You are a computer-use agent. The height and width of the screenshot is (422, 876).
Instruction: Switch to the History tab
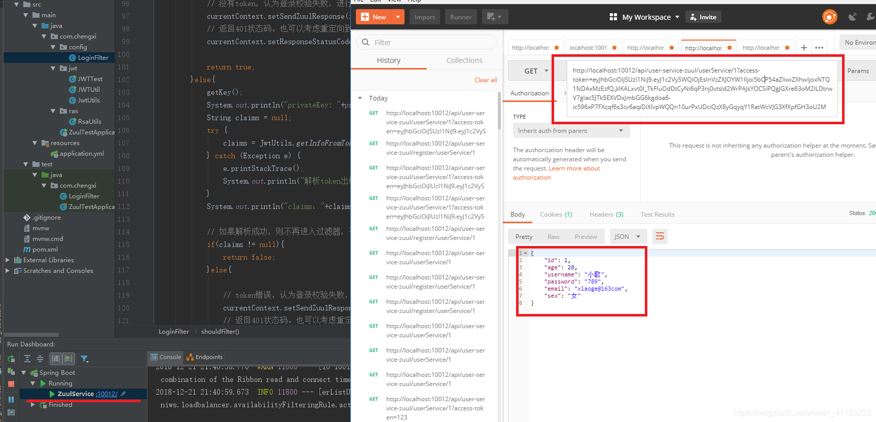tap(389, 60)
